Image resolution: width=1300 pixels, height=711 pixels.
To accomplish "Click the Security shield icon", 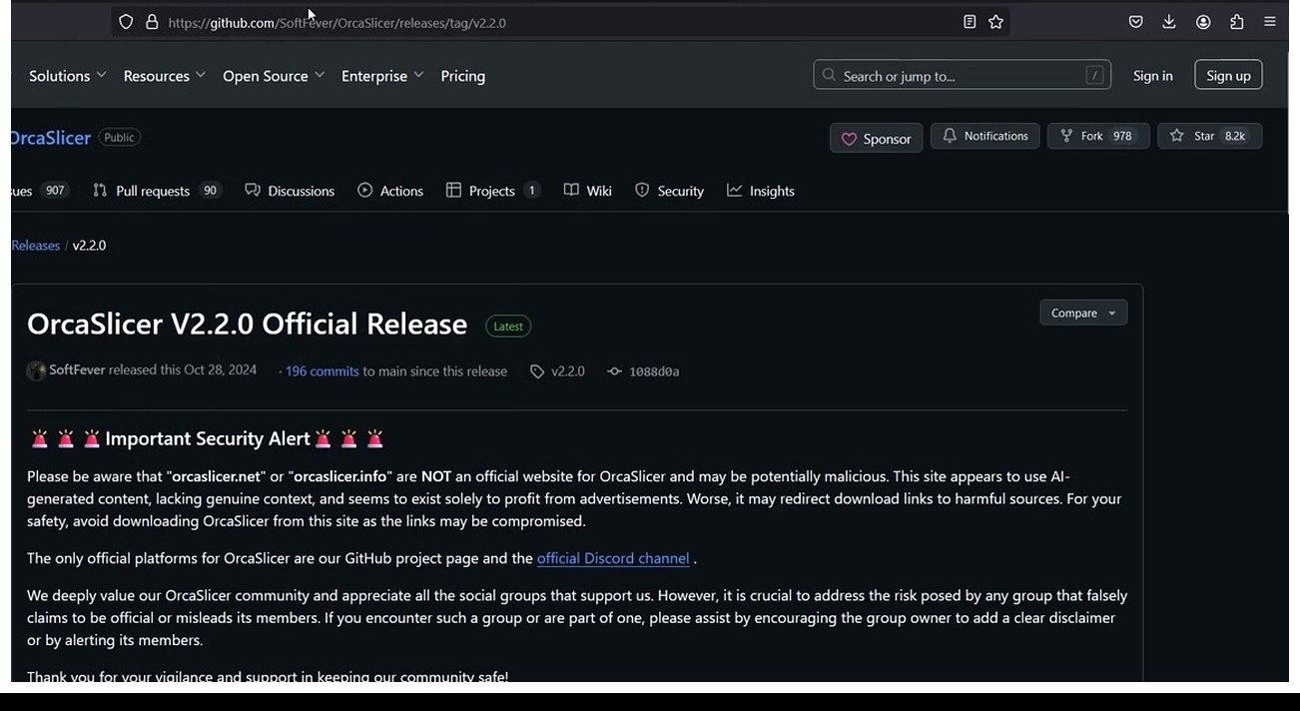I will pos(642,190).
